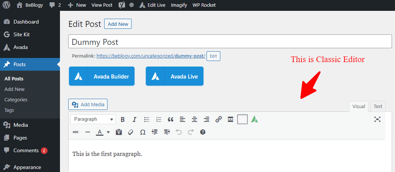Click the Dummy Post title field
The width and height of the screenshot is (395, 172).
pyautogui.click(x=230, y=42)
